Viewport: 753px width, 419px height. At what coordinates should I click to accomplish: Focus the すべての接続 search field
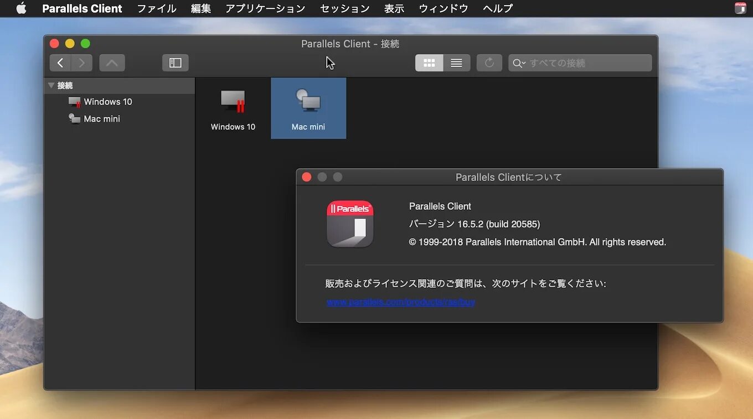pos(580,63)
